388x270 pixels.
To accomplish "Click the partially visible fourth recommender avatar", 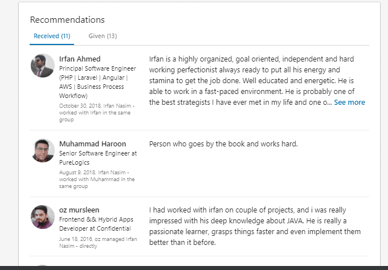I will pyautogui.click(x=43, y=265).
